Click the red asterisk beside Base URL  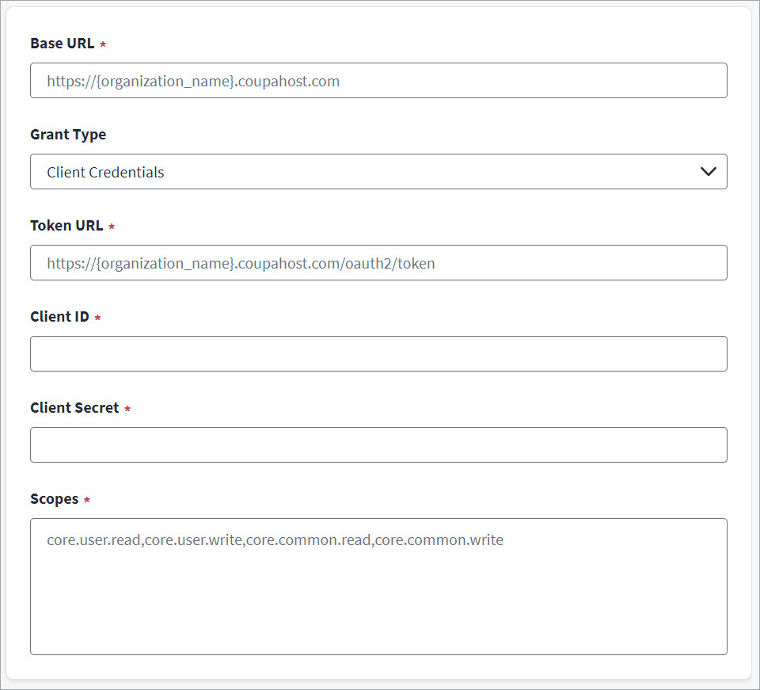click(x=103, y=44)
